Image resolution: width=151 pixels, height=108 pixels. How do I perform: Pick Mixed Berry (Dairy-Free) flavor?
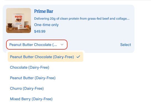(x=31, y=99)
